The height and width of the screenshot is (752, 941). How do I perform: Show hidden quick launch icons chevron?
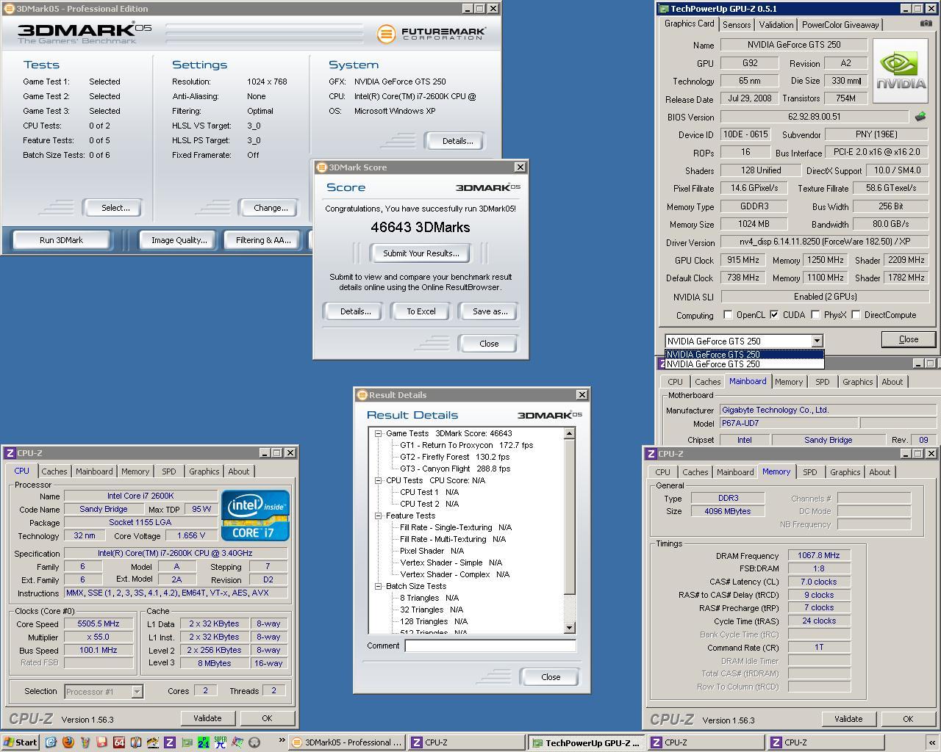pyautogui.click(x=282, y=740)
